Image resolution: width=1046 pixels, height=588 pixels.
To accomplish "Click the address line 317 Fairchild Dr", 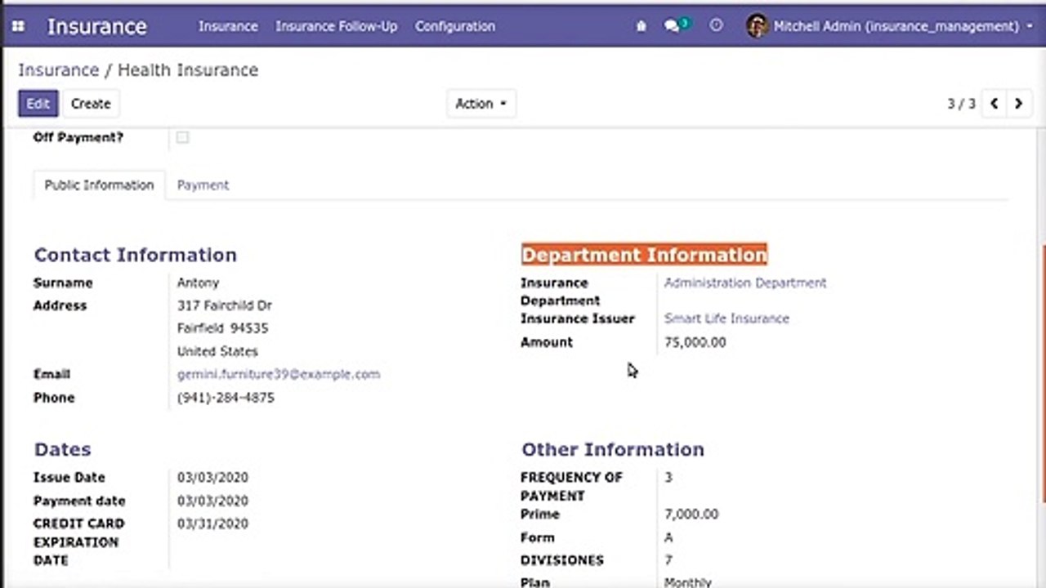I will [x=225, y=305].
